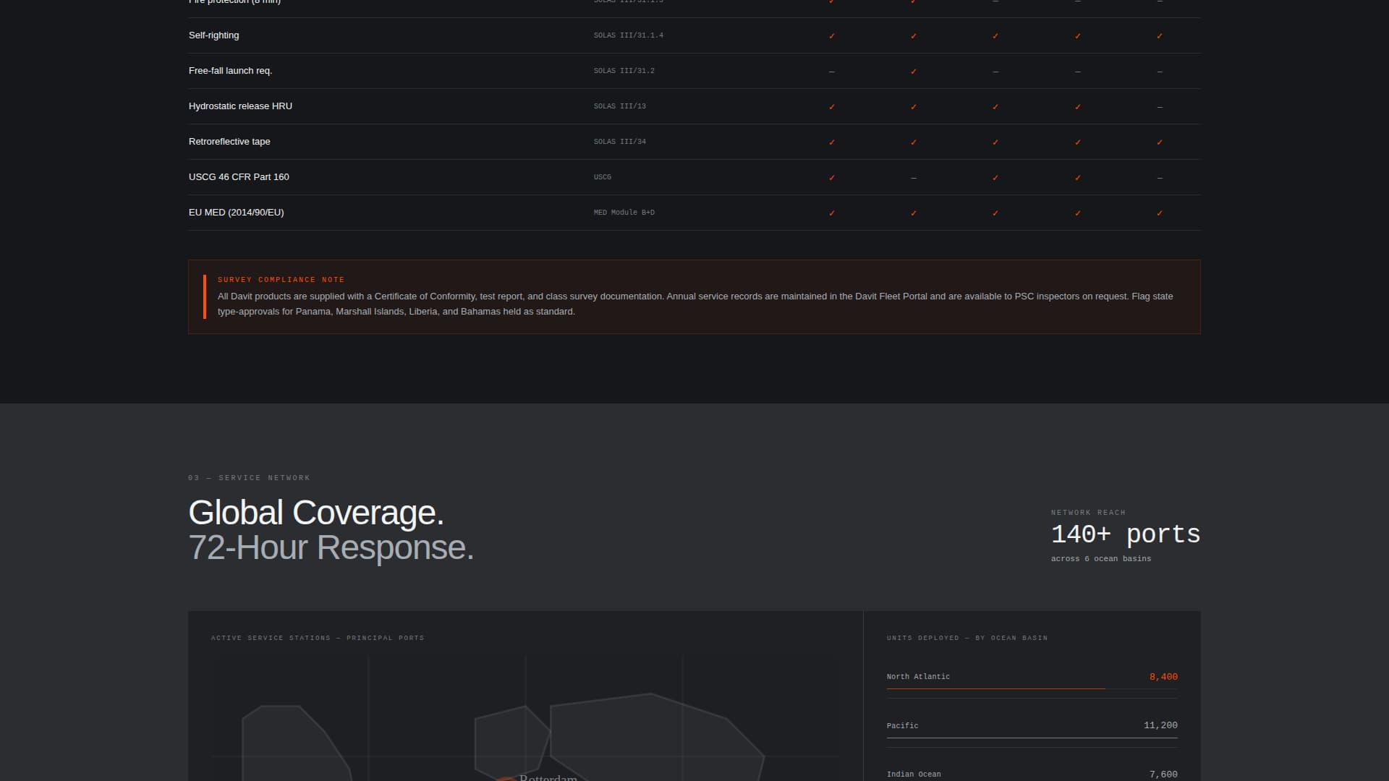
Task: Click the North Atlantic orange progress bar
Action: click(995, 688)
